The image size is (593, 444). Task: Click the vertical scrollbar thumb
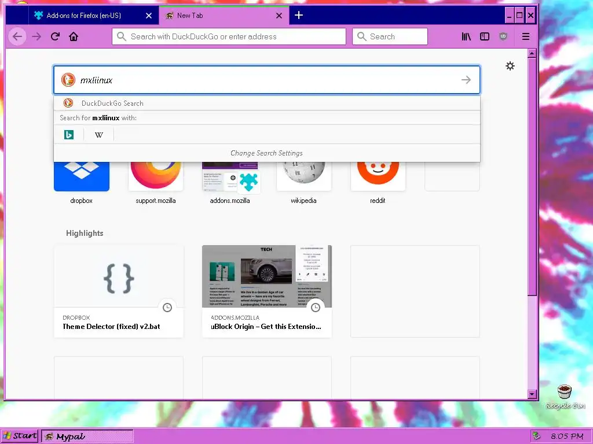532,177
